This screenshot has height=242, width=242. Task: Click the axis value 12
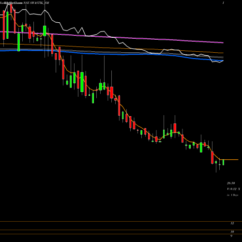[x=232, y=223]
